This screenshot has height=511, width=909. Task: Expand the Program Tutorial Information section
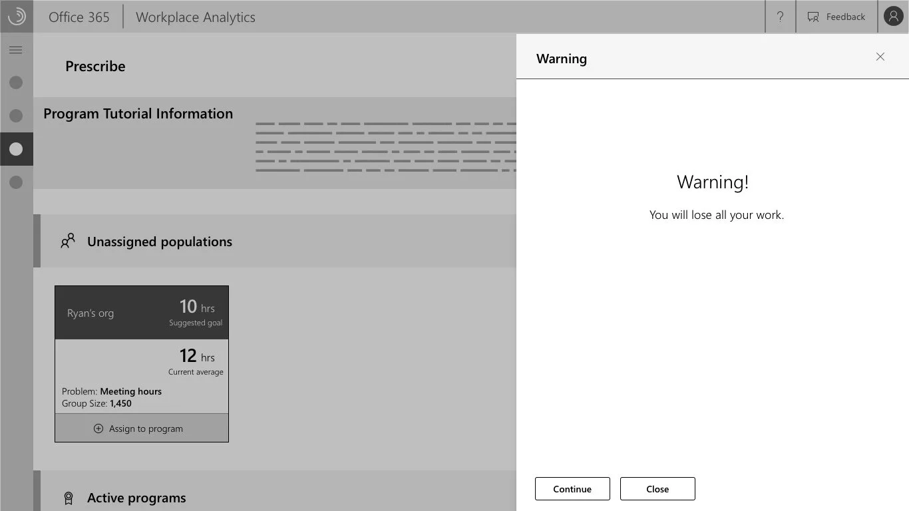coord(138,114)
